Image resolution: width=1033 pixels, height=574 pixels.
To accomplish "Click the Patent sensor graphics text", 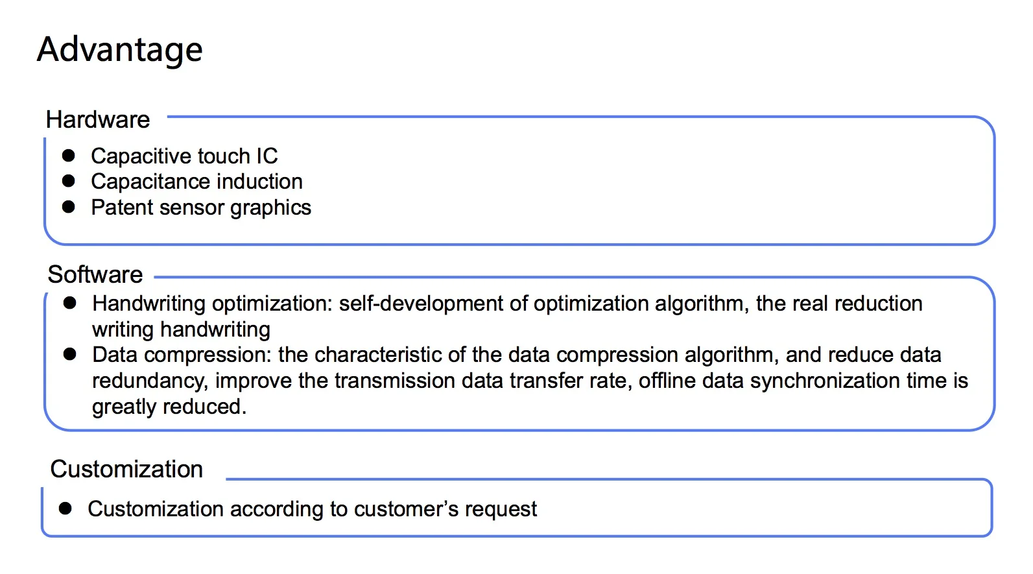I will (x=201, y=208).
